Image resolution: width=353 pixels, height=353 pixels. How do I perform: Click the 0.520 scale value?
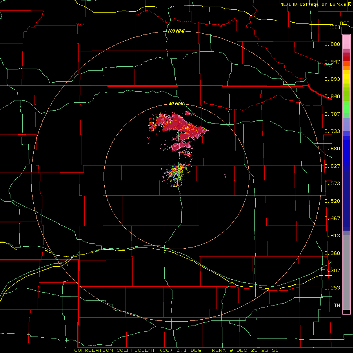click(x=332, y=201)
